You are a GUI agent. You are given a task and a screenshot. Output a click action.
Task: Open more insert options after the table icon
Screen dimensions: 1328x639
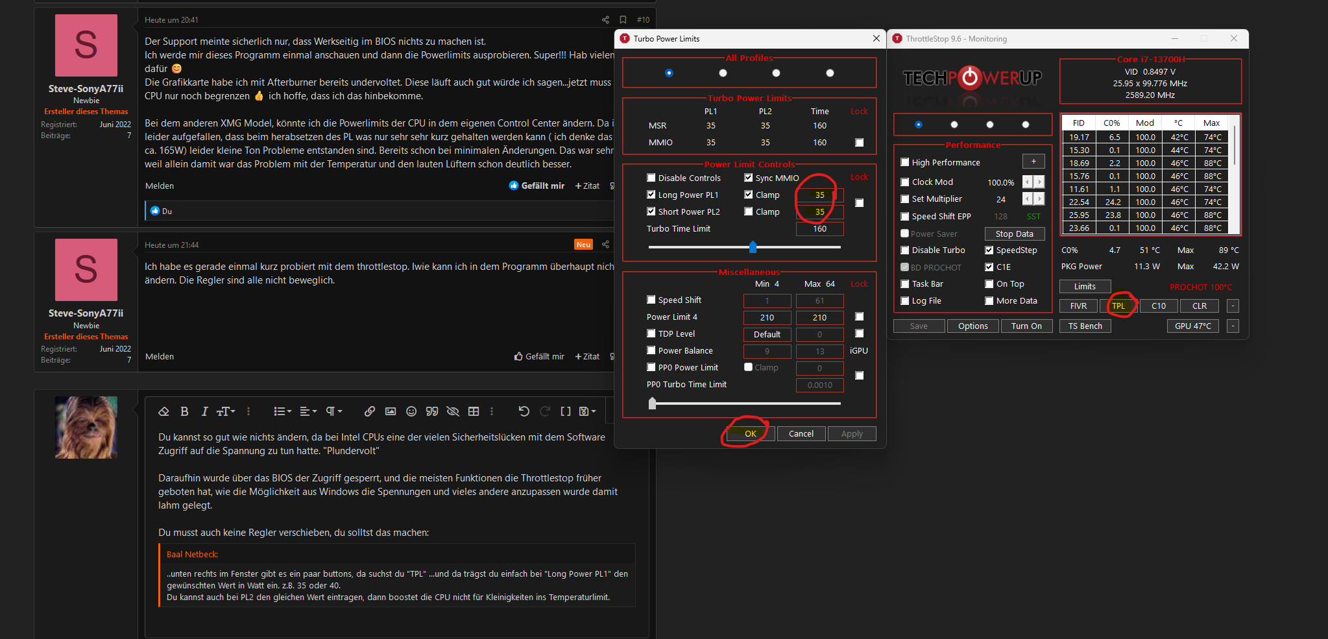pos(492,411)
